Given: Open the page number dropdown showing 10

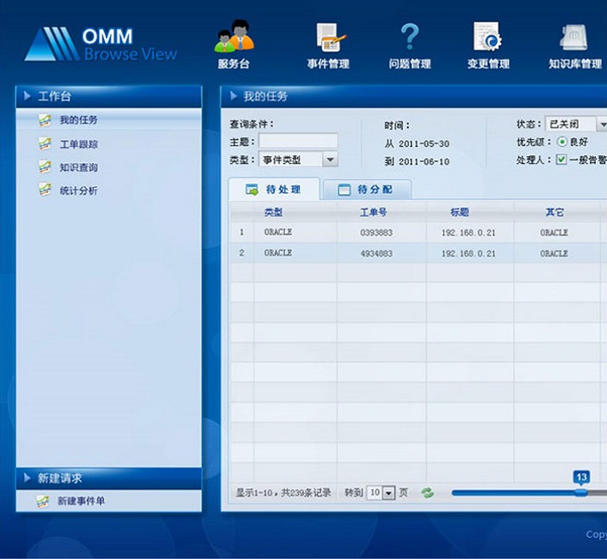Looking at the screenshot, I should 388,493.
